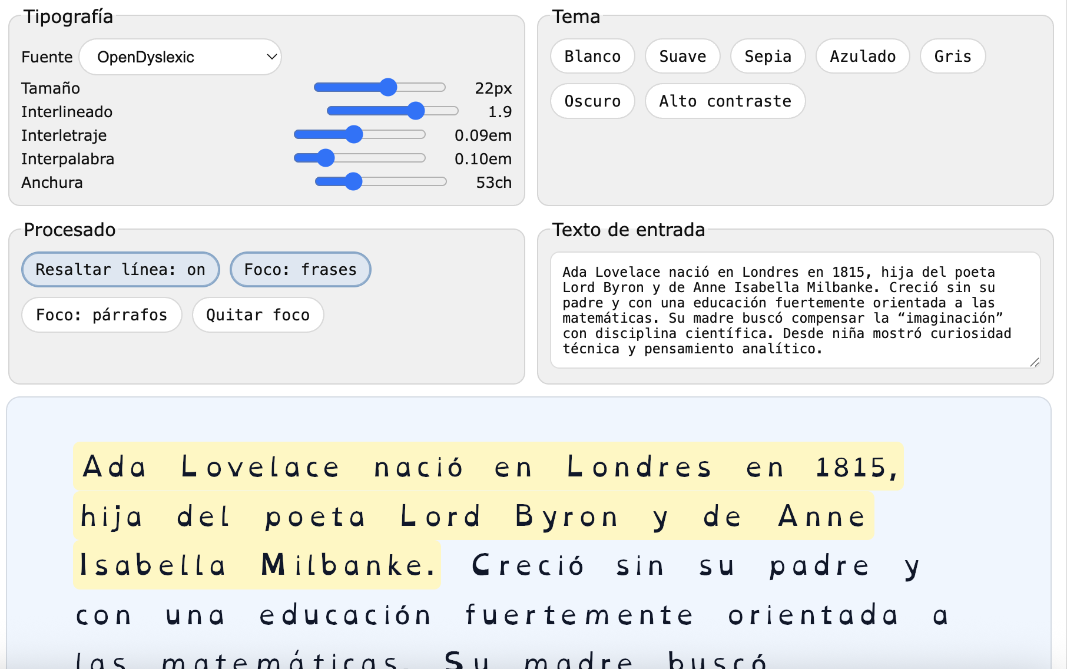Click the 0.09em letter-spacing value
1067x669 pixels.
483,135
